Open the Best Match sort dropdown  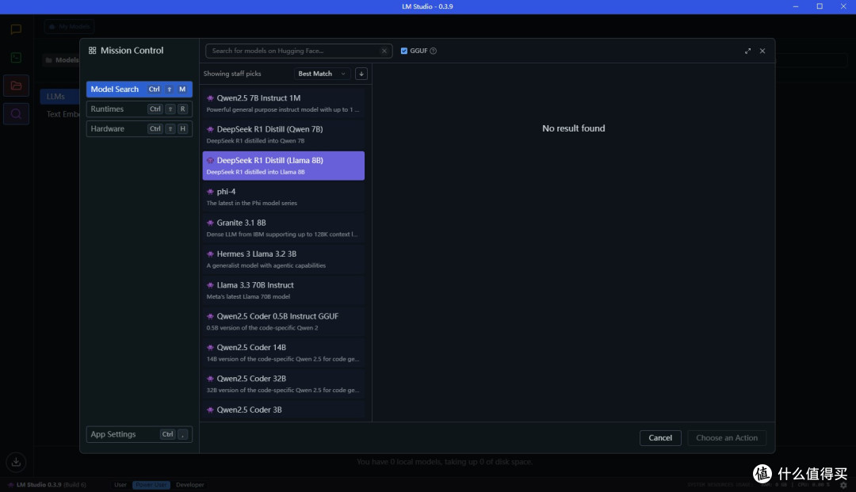click(322, 74)
